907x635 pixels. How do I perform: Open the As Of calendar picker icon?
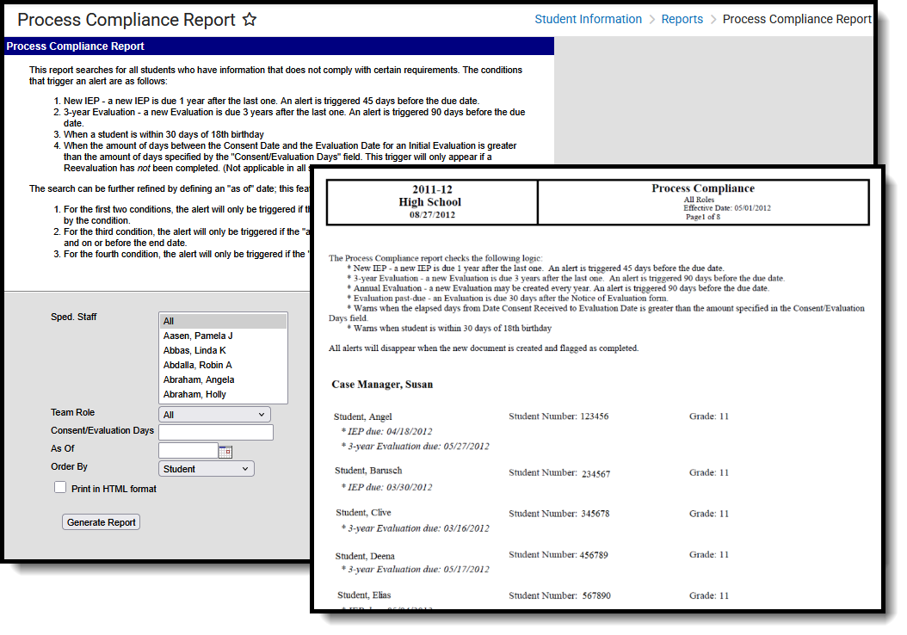225,452
